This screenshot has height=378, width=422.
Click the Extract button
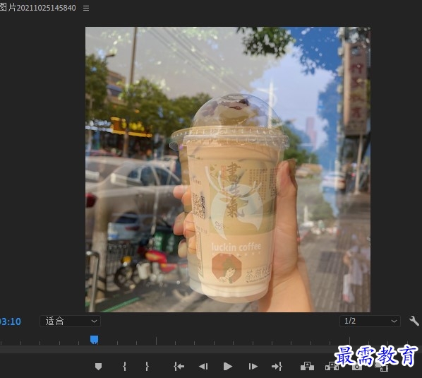(x=332, y=367)
